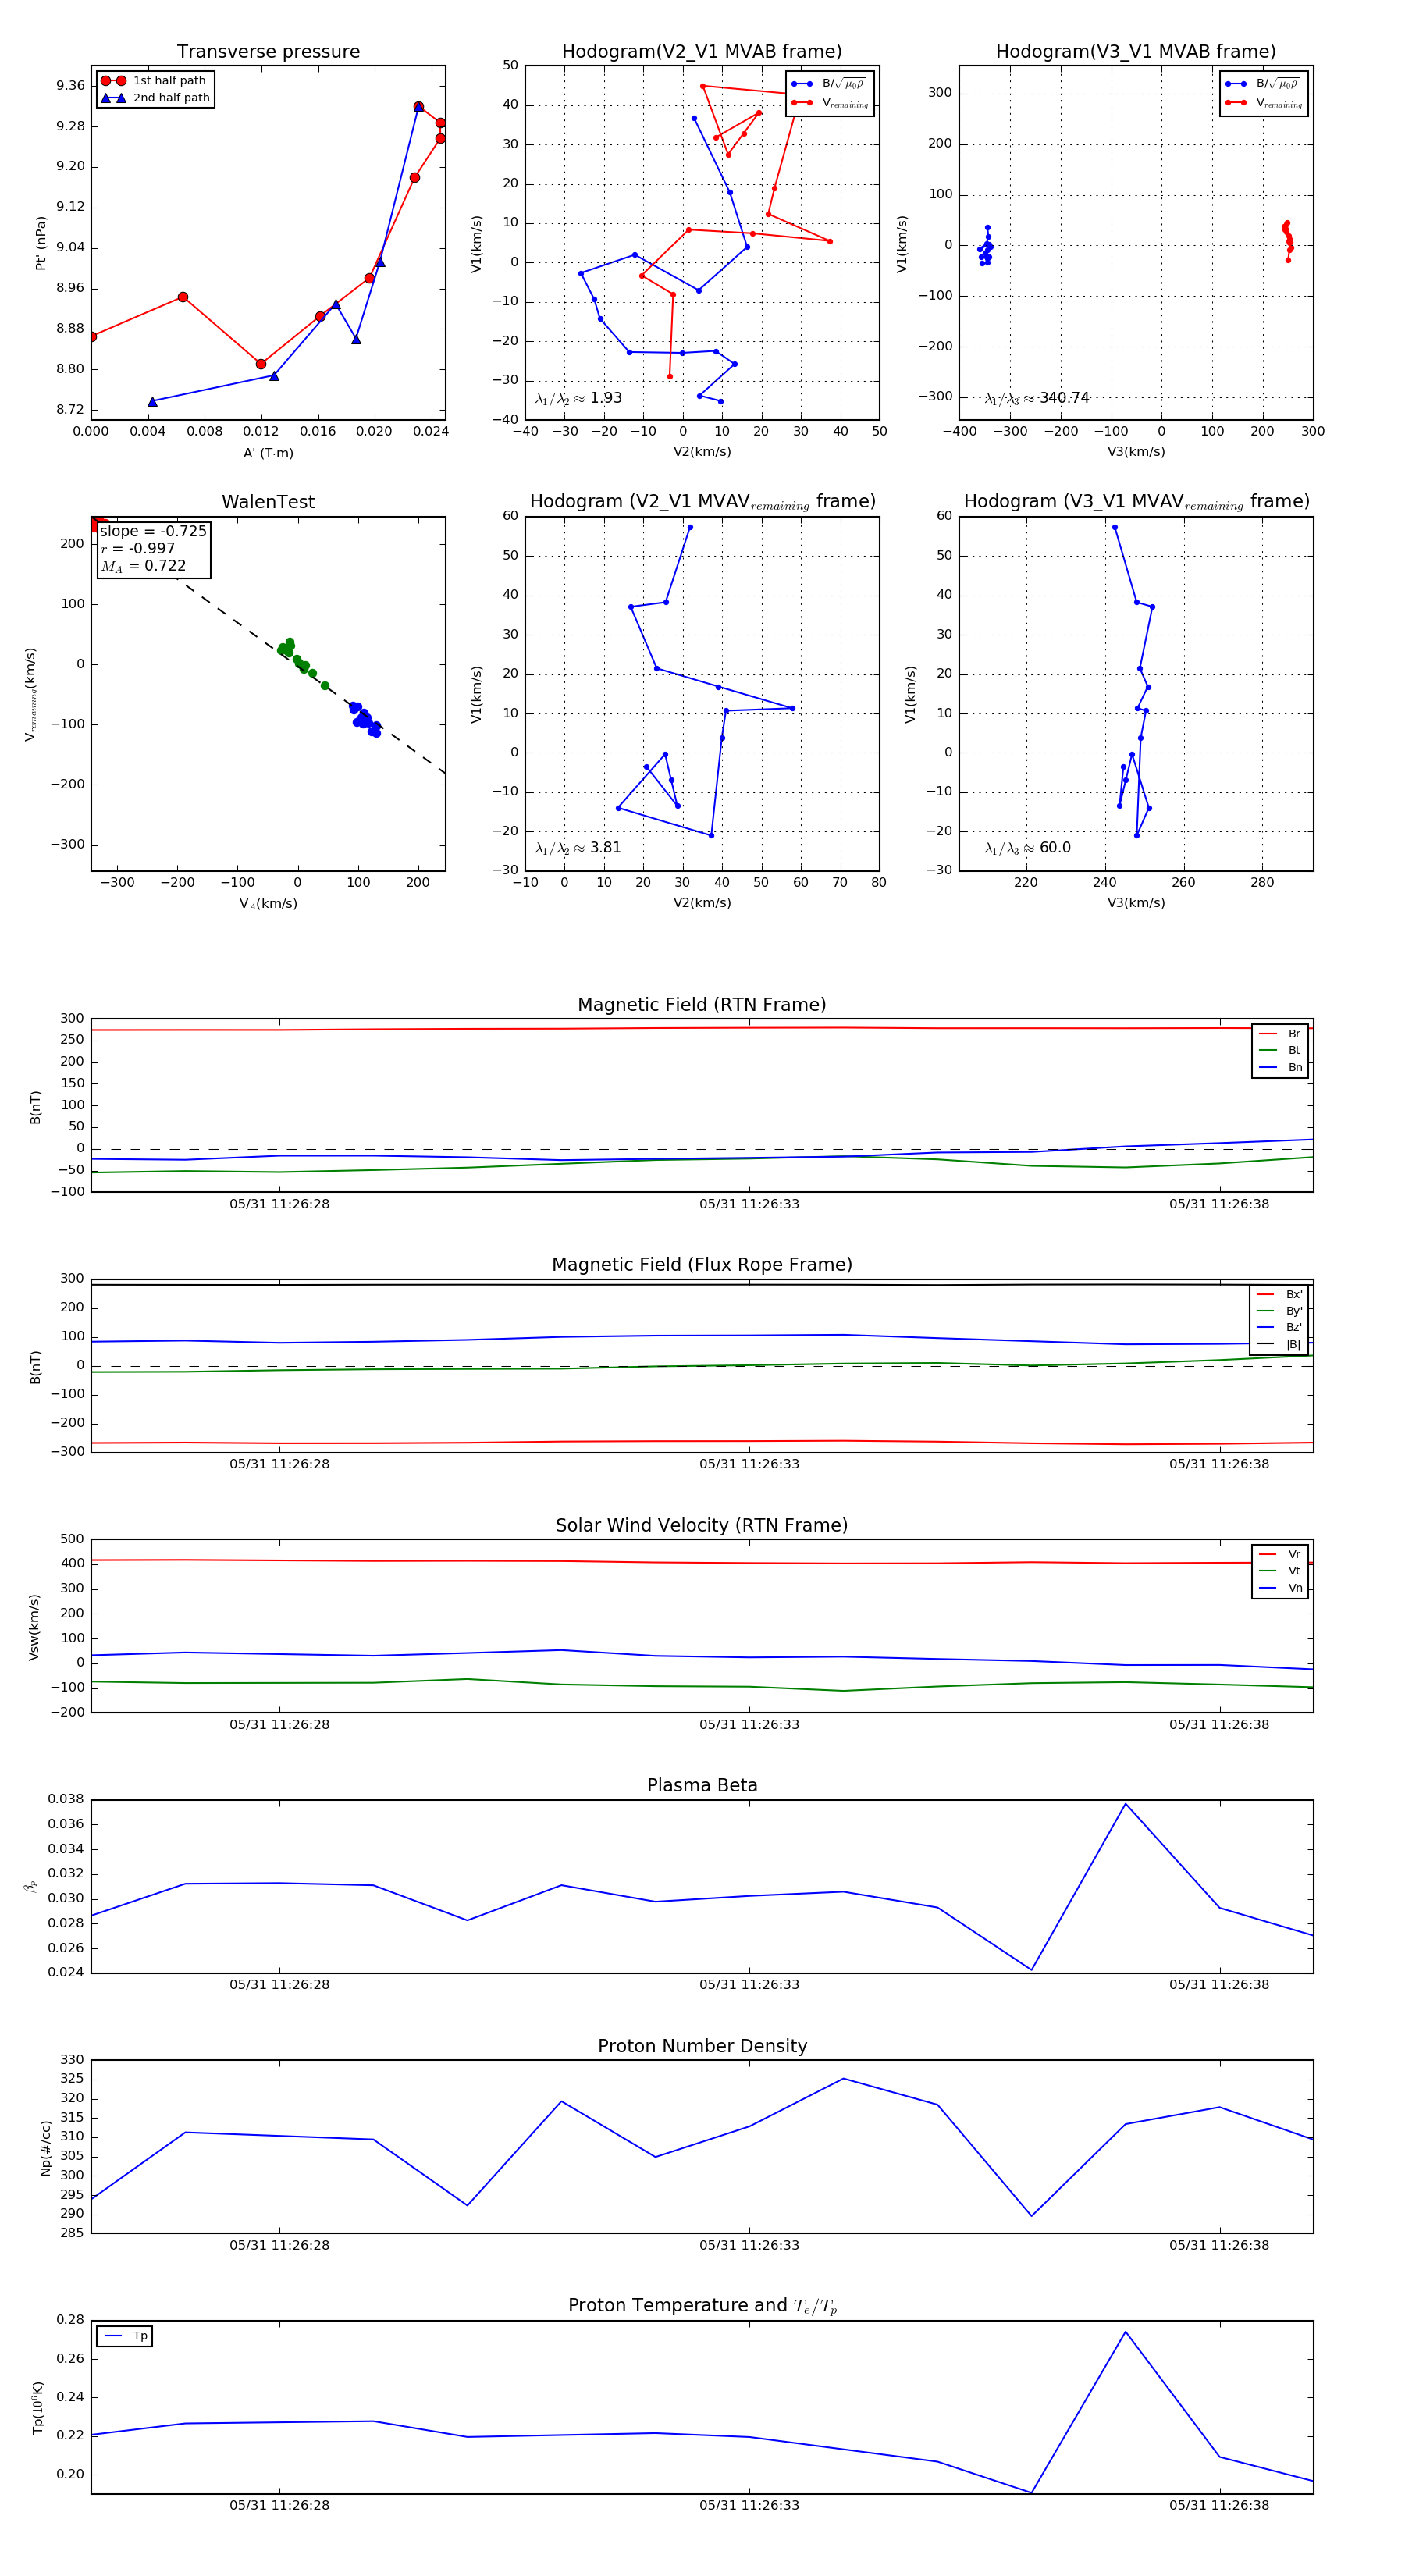Select the "Tp" legend entry
Screen dimensions: 1405x2576
click(x=126, y=2336)
